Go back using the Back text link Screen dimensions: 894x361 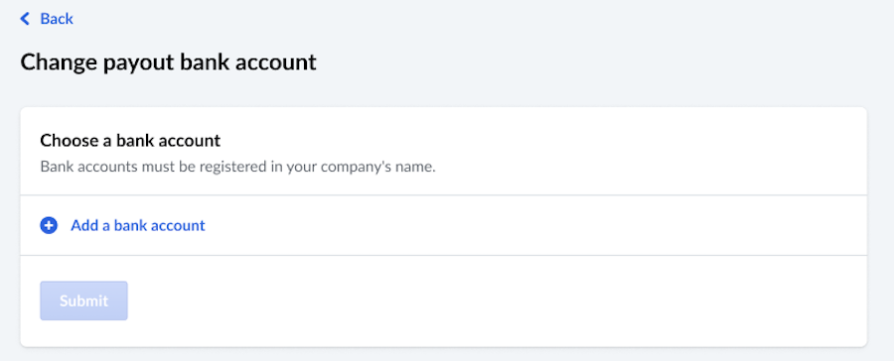coord(57,19)
